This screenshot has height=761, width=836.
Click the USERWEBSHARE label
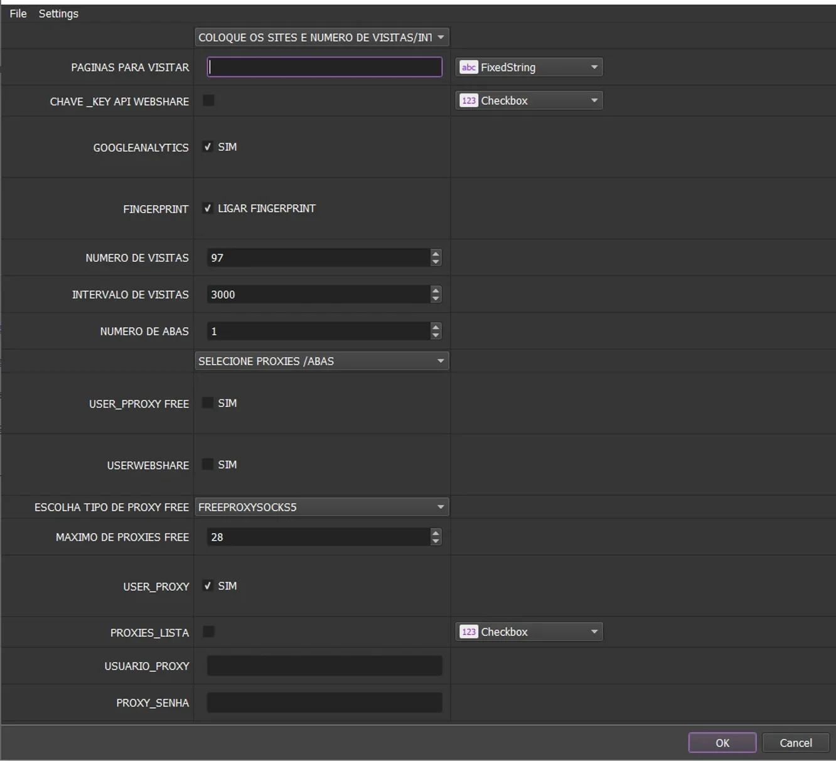click(x=148, y=465)
